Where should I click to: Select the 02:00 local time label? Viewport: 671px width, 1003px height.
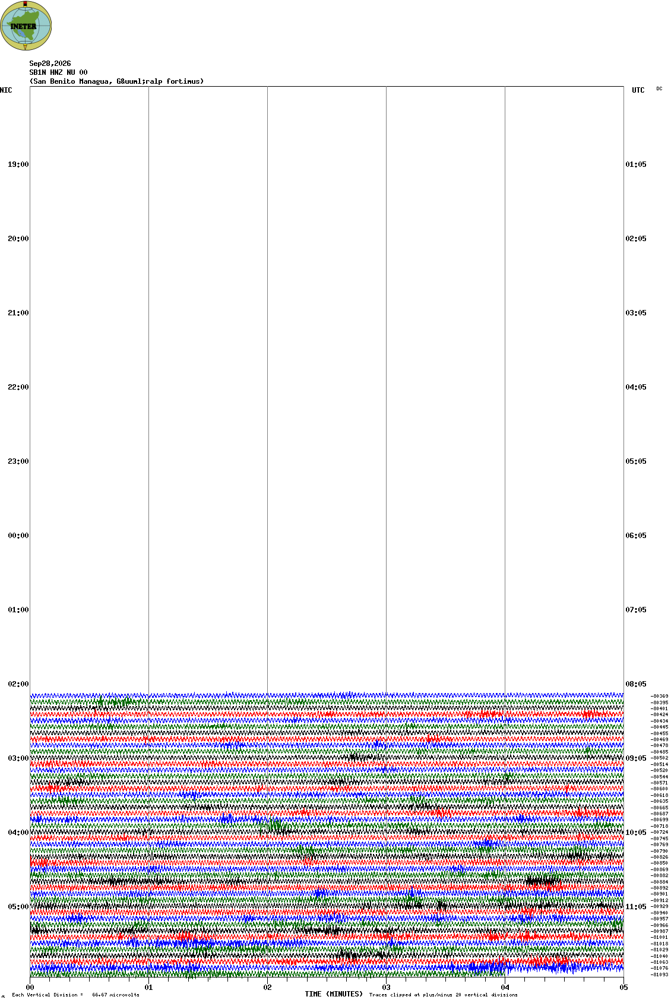point(18,684)
